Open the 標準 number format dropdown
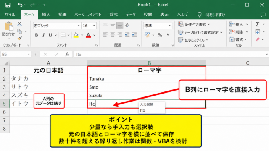The image size is (269, 151). click(x=170, y=26)
